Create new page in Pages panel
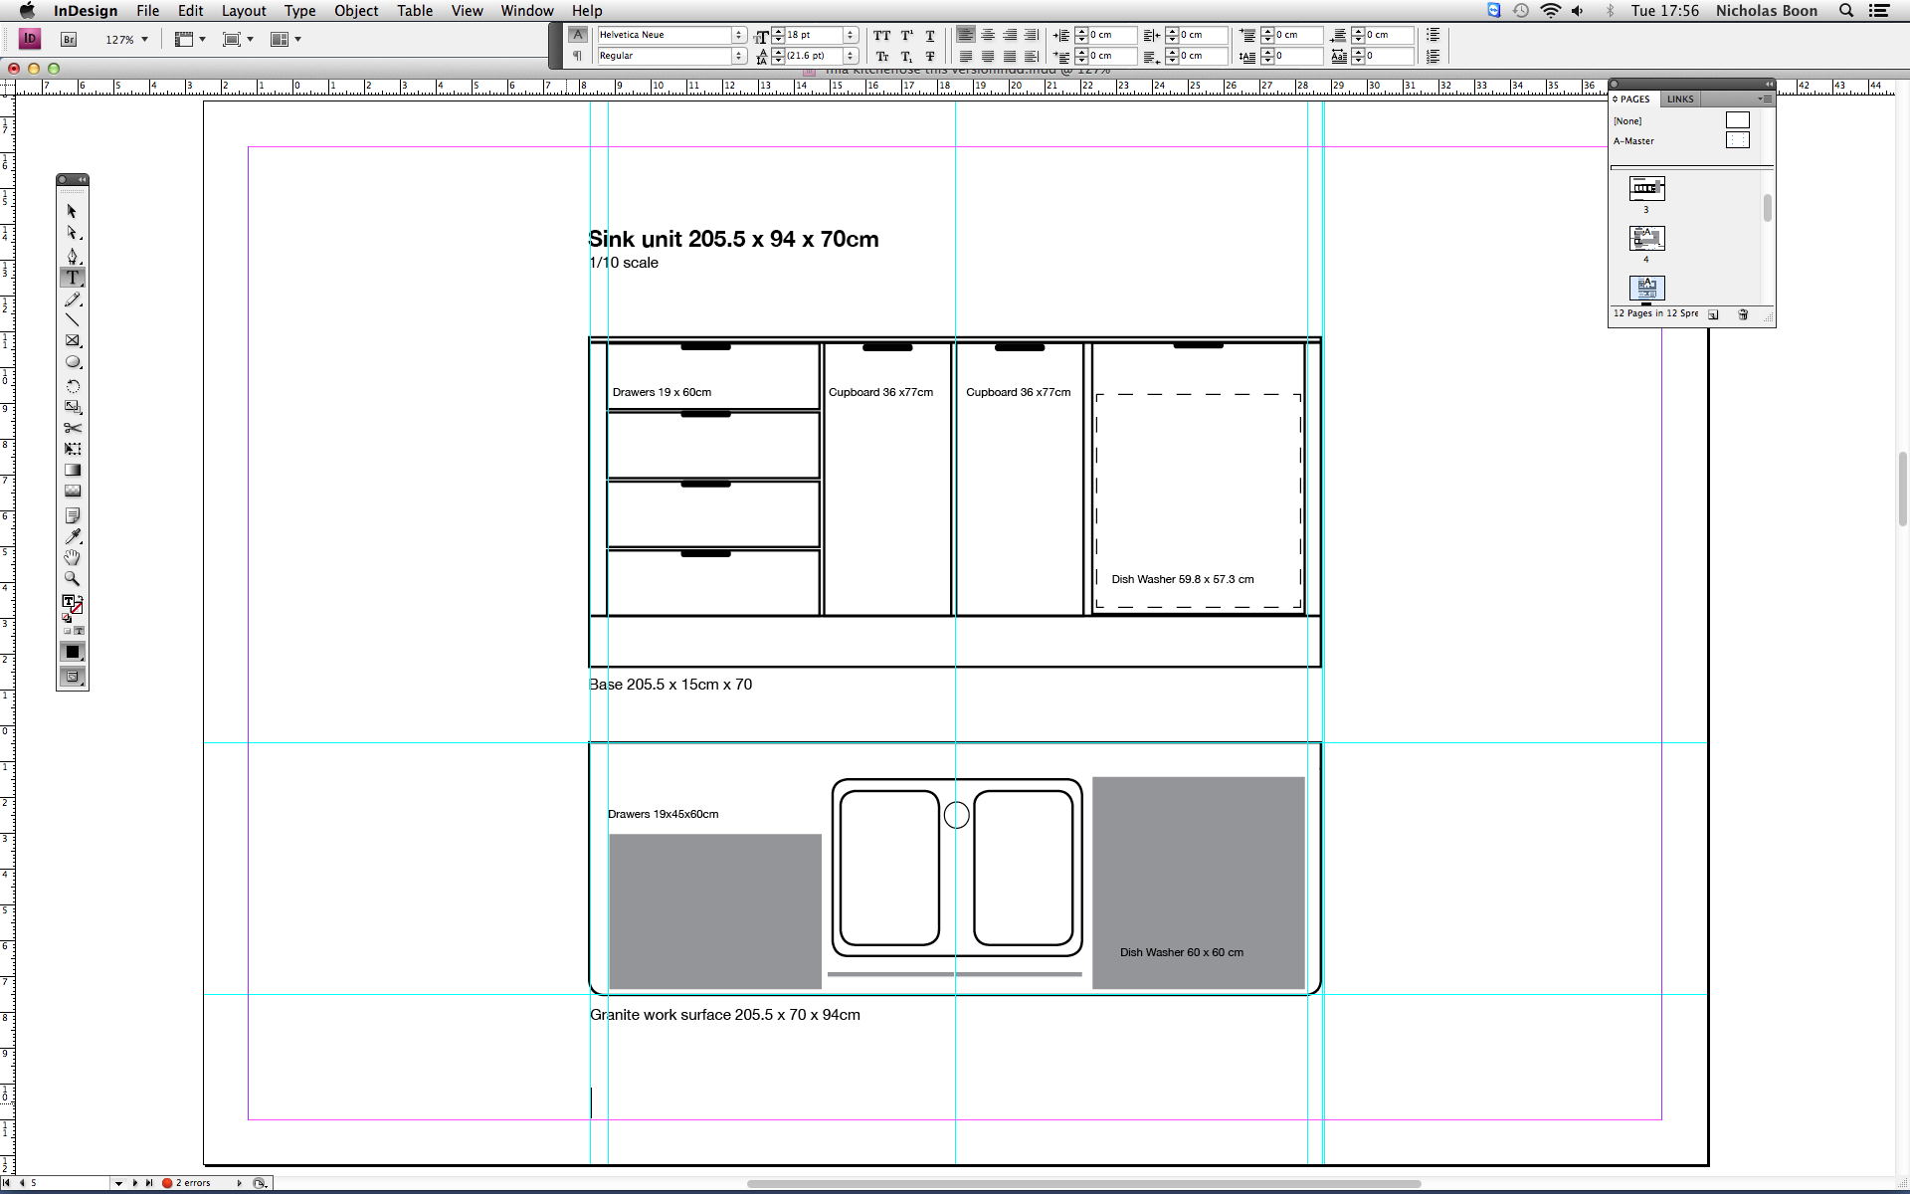1910x1194 pixels. [1713, 314]
